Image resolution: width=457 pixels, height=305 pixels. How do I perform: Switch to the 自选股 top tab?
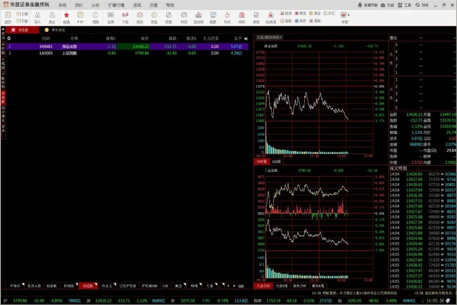point(22,30)
